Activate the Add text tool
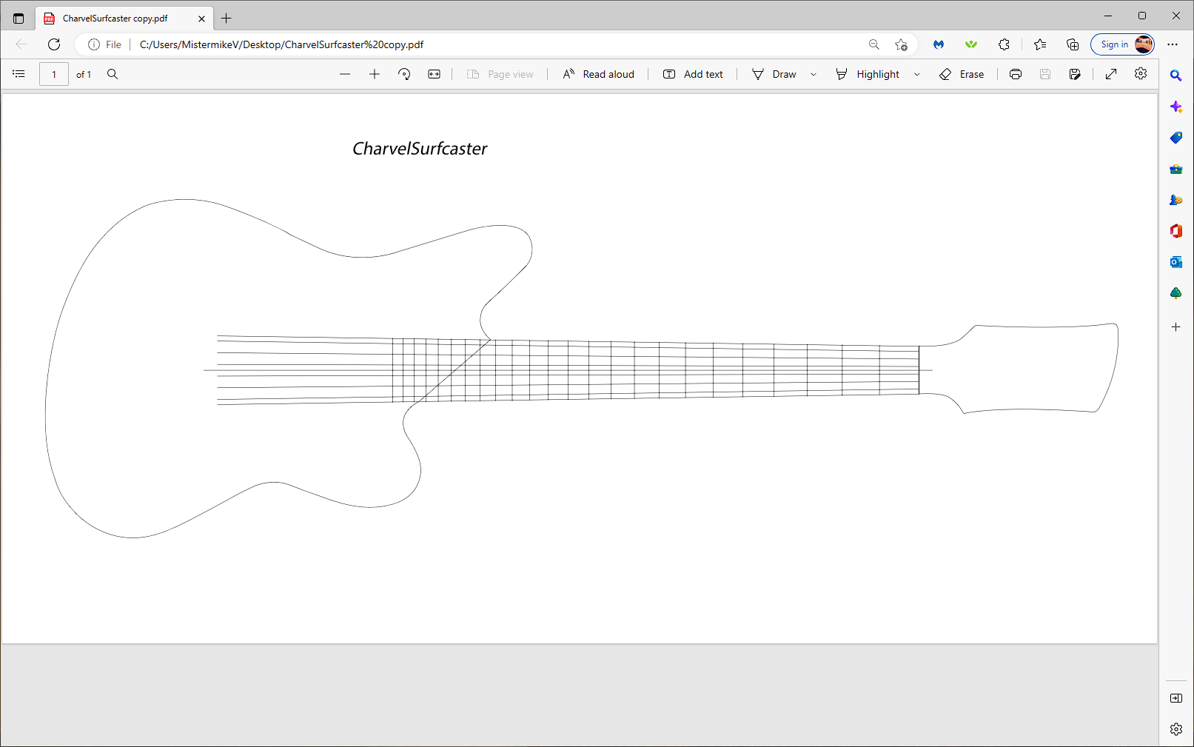Screen dimensions: 1194x747 [x=694, y=74]
